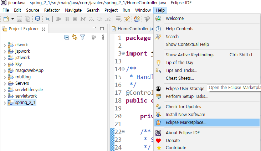Open a Terminal from the toolbar
Image resolution: width=261 pixels, height=151 pixels.
point(38,19)
